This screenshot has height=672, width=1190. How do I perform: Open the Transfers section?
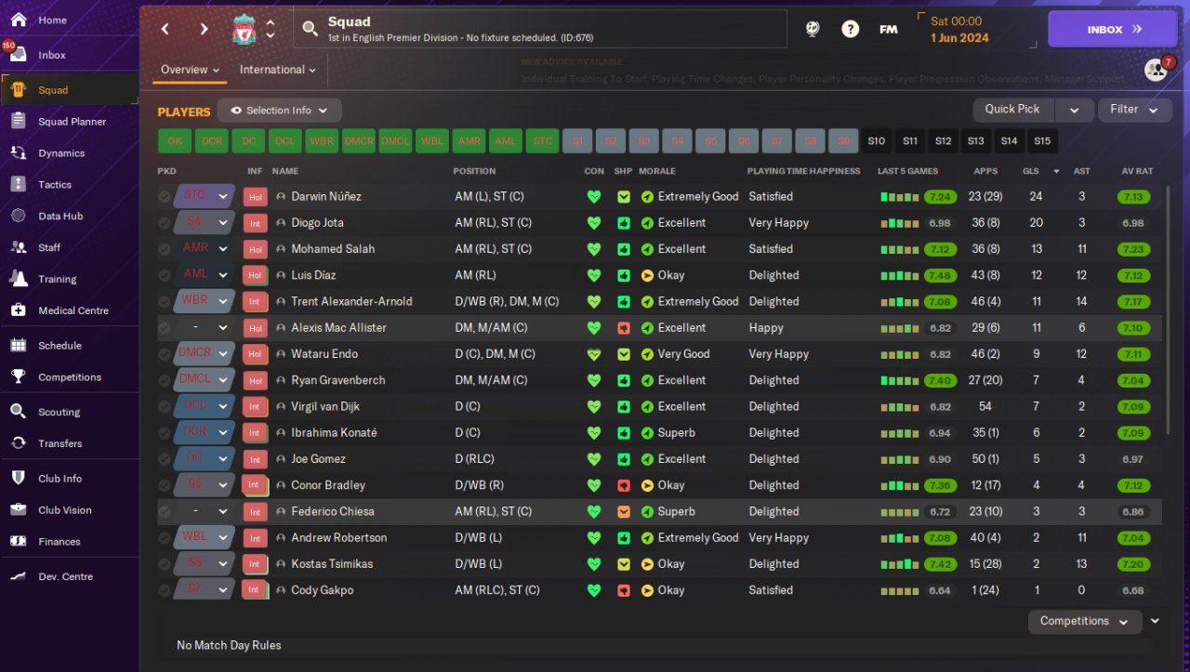60,444
